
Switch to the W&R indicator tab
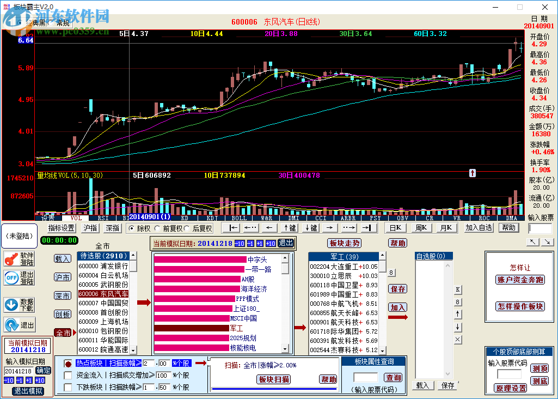pyautogui.click(x=266, y=217)
